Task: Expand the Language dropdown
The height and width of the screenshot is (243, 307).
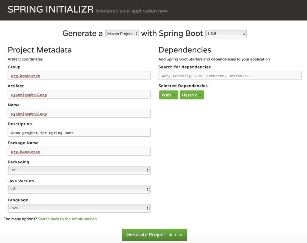Action: [x=79, y=208]
